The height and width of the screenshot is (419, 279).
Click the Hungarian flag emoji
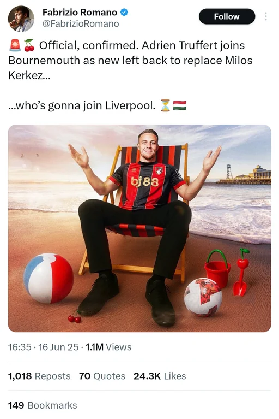tap(180, 105)
